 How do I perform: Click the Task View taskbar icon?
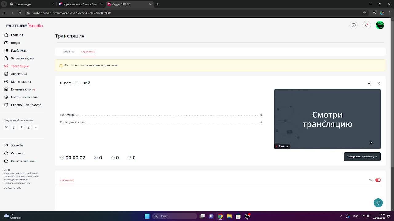click(202, 216)
